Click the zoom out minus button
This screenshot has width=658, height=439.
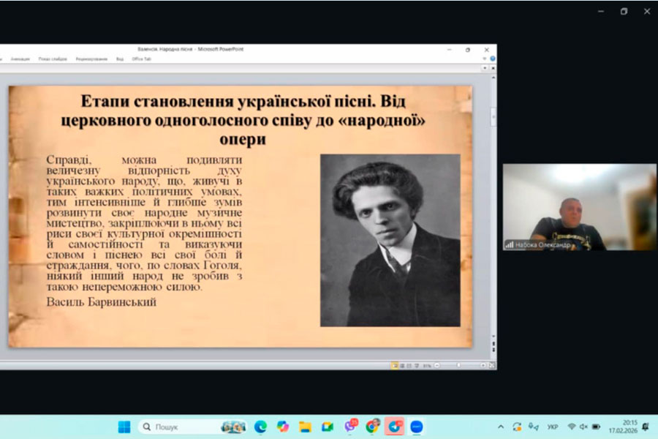tap(437, 365)
